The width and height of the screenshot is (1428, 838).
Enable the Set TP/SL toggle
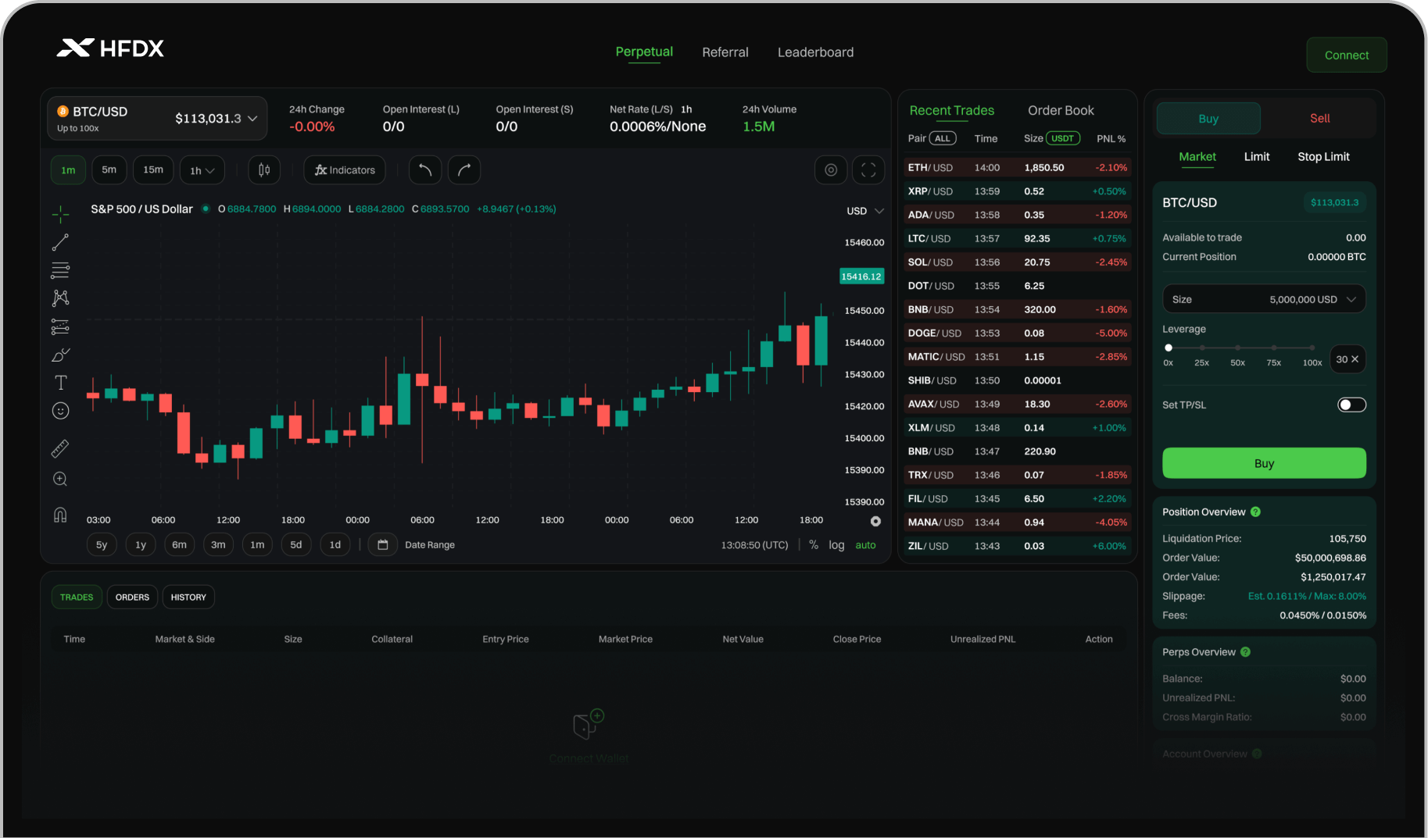pos(1351,405)
